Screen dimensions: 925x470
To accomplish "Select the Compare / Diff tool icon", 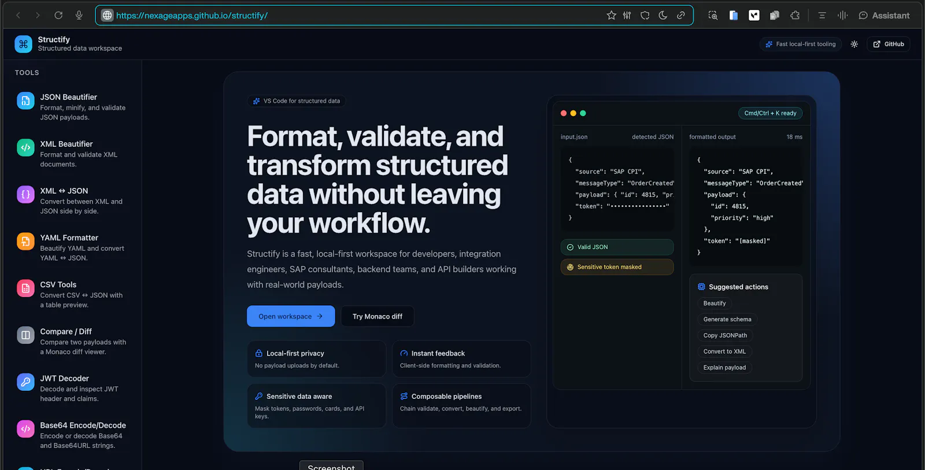I will pyautogui.click(x=25, y=335).
